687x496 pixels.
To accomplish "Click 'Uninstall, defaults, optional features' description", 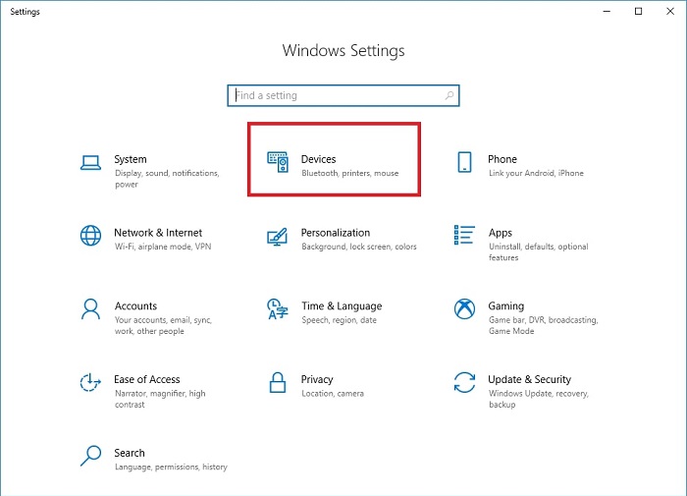I will [x=539, y=252].
